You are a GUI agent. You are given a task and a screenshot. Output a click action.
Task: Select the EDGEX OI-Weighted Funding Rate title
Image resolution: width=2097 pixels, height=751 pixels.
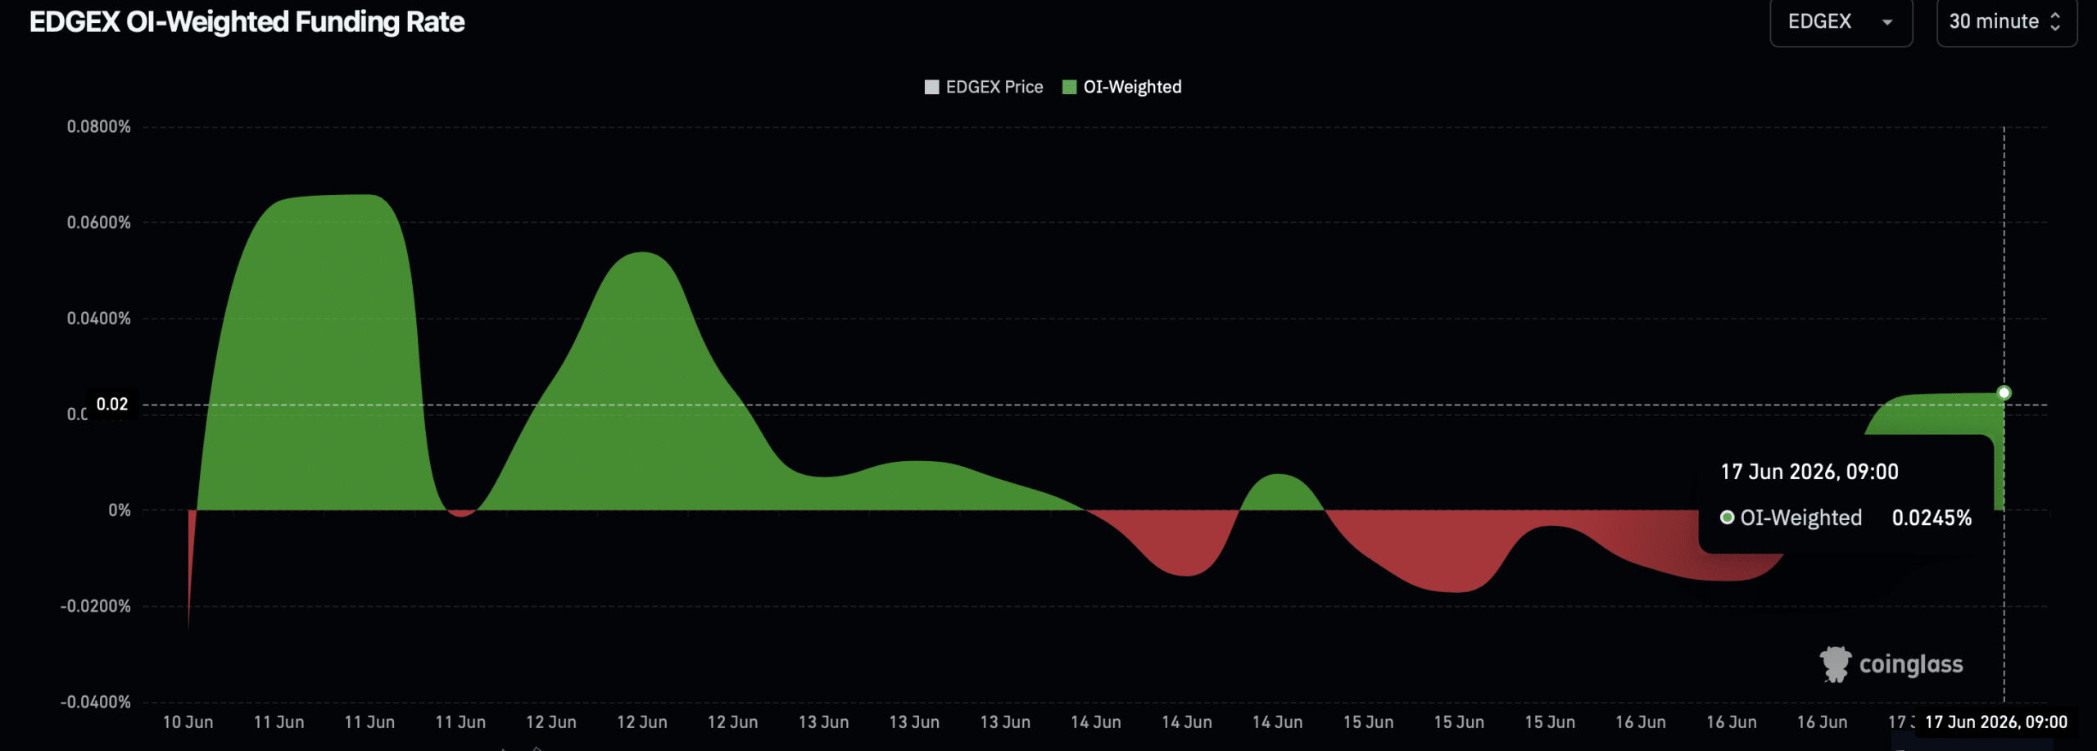coord(247,22)
